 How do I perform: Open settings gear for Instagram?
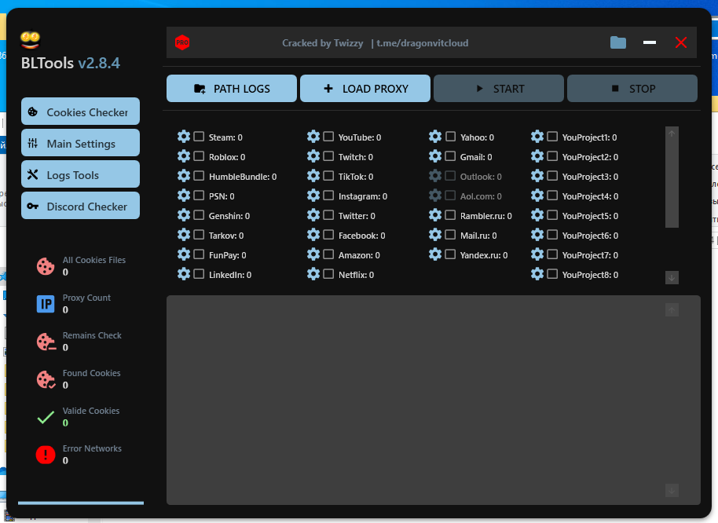(x=313, y=196)
